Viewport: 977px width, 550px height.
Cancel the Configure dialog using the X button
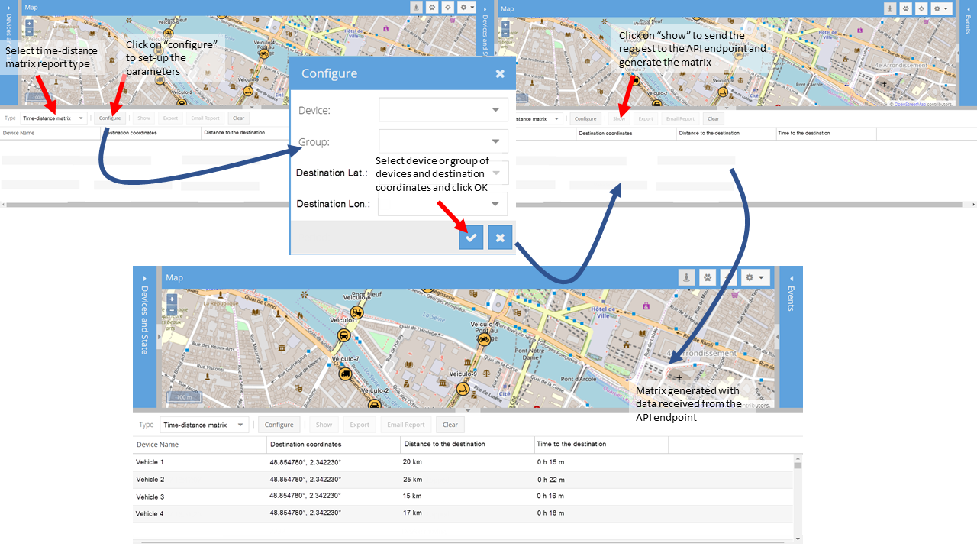pyautogui.click(x=499, y=237)
